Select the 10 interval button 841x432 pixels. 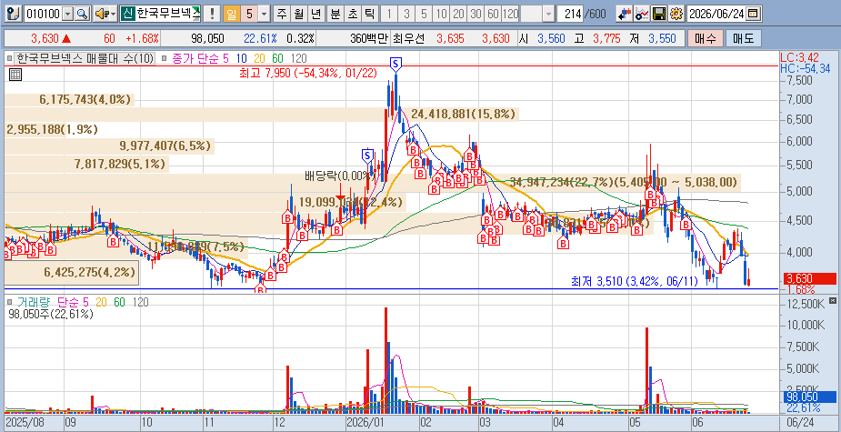click(442, 14)
